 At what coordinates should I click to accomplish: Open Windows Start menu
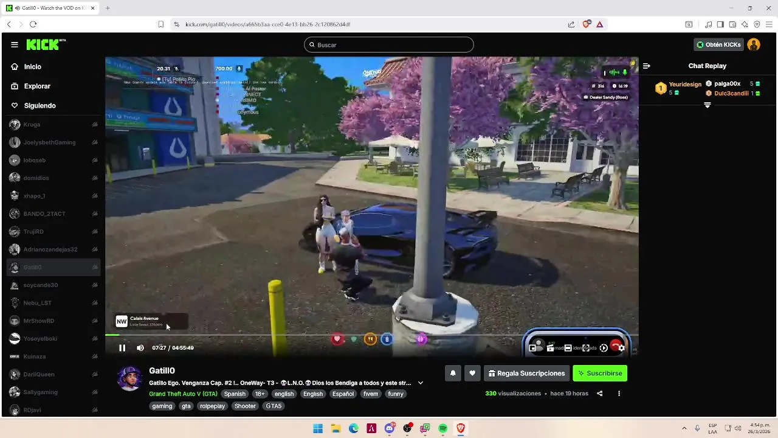click(x=318, y=428)
